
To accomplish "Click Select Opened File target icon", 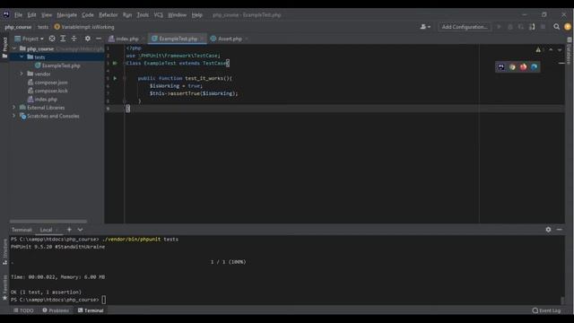I will coord(52,39).
